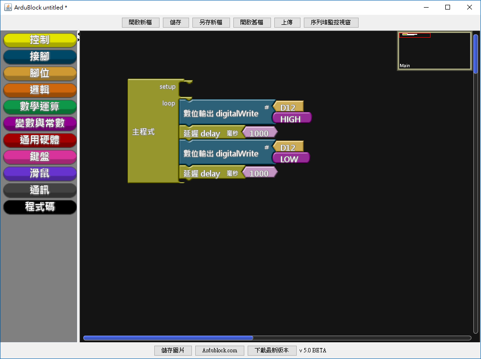Collapse the block drawer panel with divider arrows
Screen dimensions: 481x359
(x=79, y=34)
